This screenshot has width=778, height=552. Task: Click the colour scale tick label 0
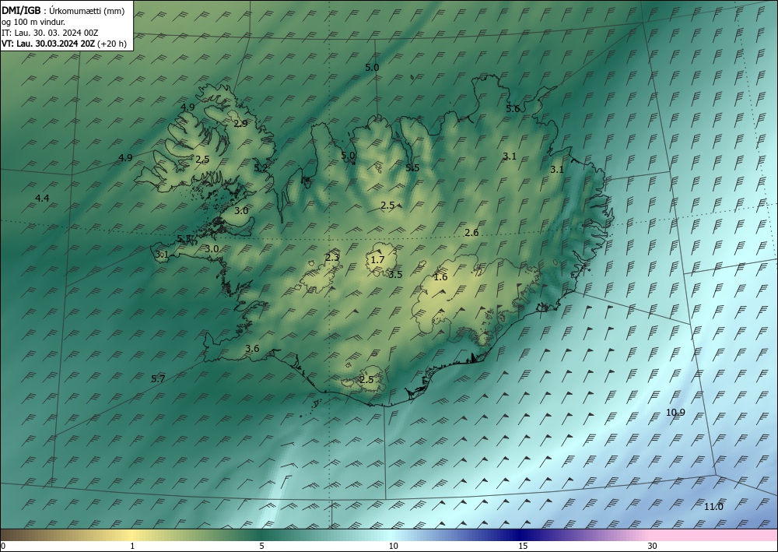(3, 547)
